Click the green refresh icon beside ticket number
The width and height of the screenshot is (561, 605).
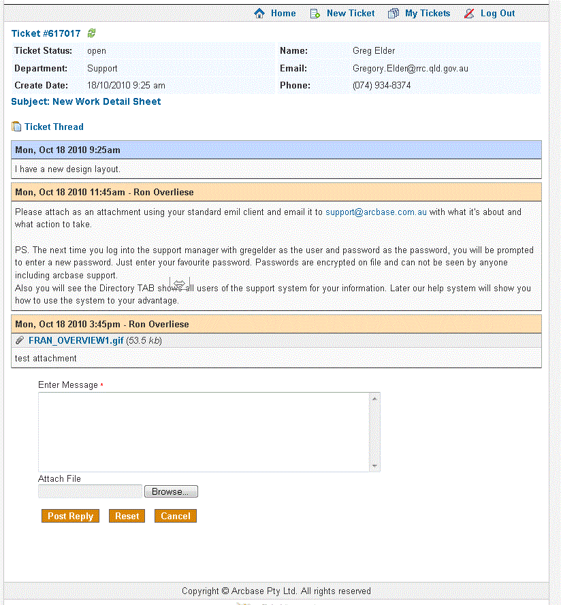tap(91, 33)
